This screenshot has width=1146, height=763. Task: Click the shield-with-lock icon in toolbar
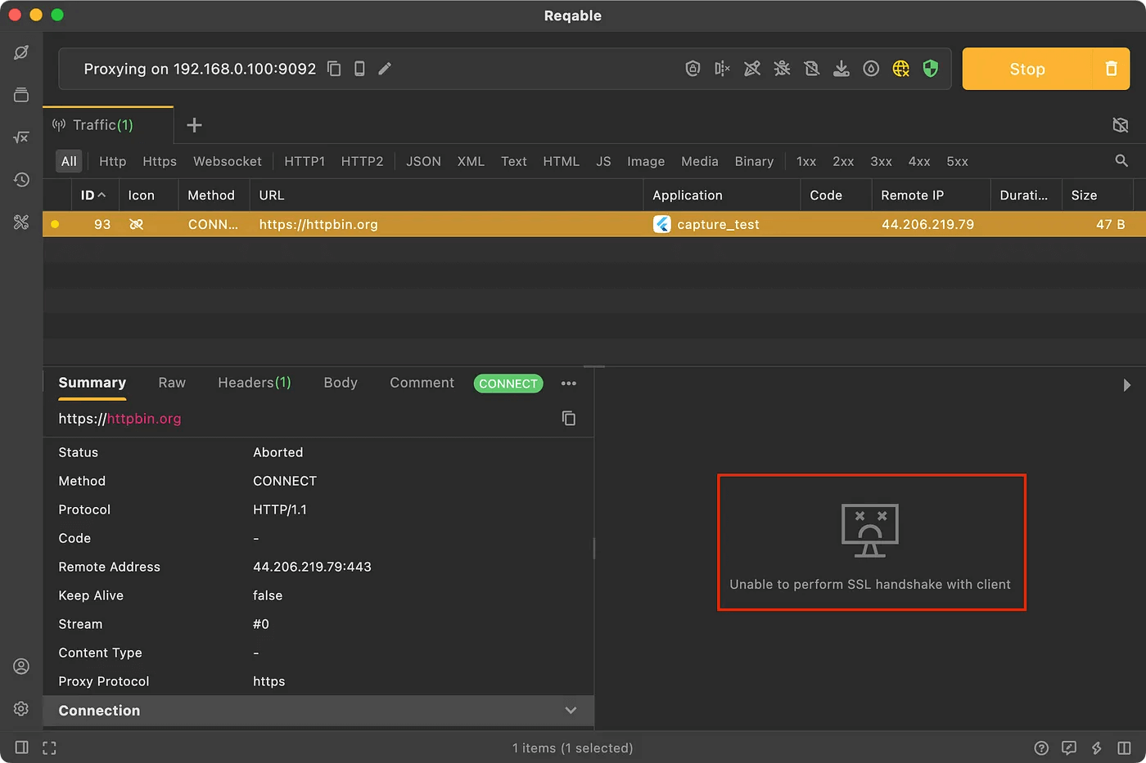click(x=693, y=69)
